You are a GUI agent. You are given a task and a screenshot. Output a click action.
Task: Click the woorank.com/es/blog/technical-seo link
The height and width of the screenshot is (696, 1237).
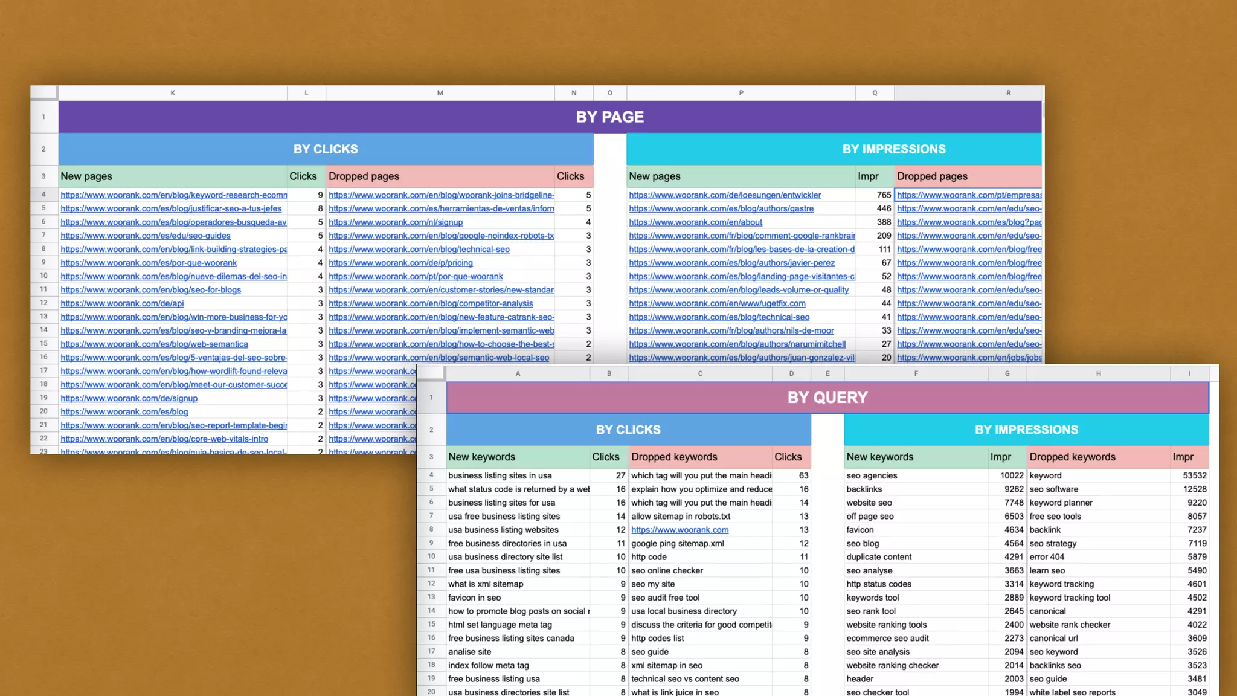click(719, 317)
